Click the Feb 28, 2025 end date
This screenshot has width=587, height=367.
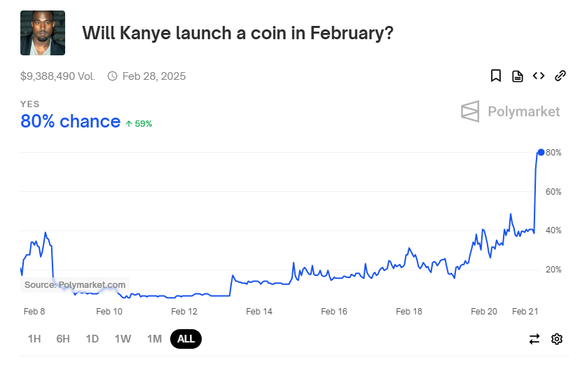point(153,76)
